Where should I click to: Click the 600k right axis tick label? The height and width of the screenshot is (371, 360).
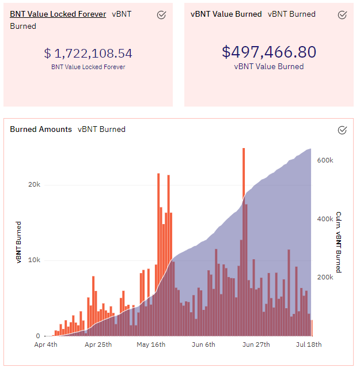pyautogui.click(x=325, y=160)
